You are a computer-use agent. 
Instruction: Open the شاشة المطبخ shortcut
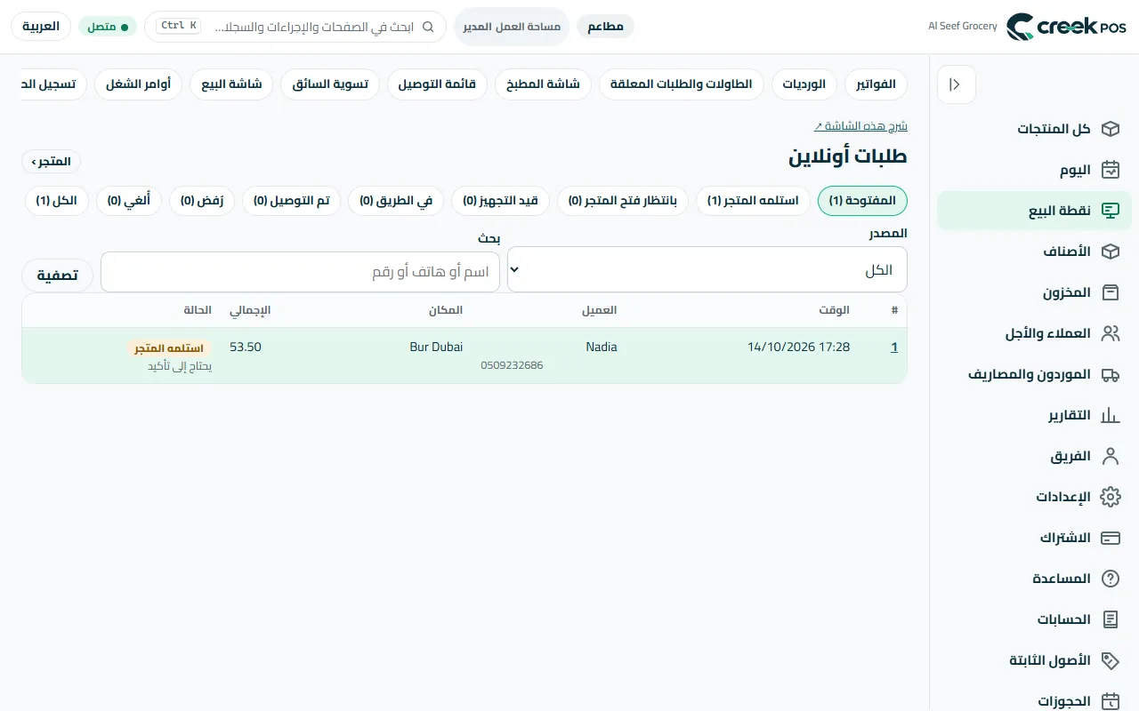pos(544,84)
